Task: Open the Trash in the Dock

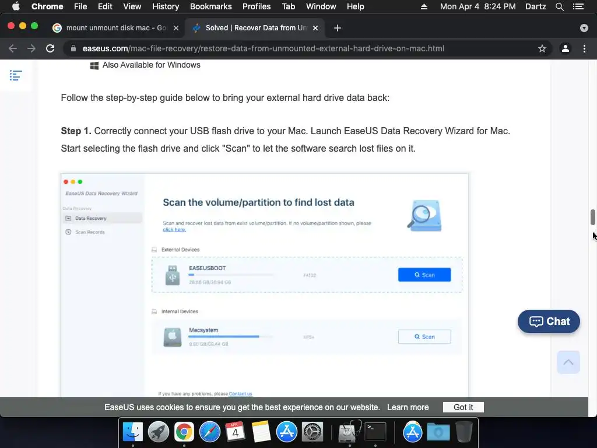Action: click(x=463, y=432)
